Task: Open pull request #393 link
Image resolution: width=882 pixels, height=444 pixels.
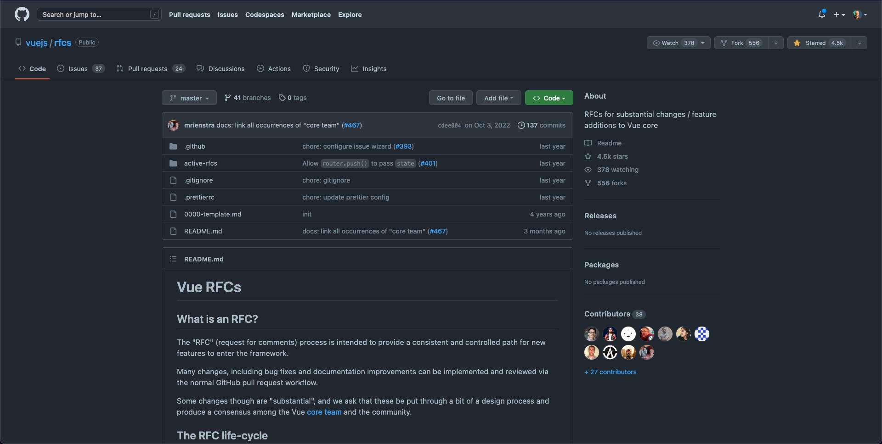Action: [x=404, y=146]
